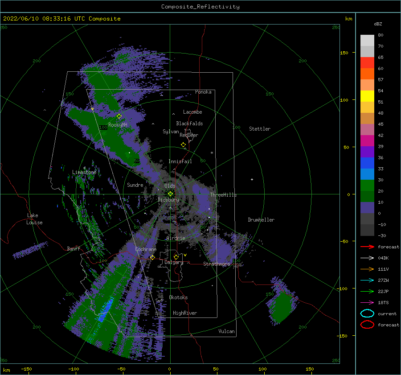
Task: Click the blue reflectivity core in southwest echo
Action: pos(105,309)
